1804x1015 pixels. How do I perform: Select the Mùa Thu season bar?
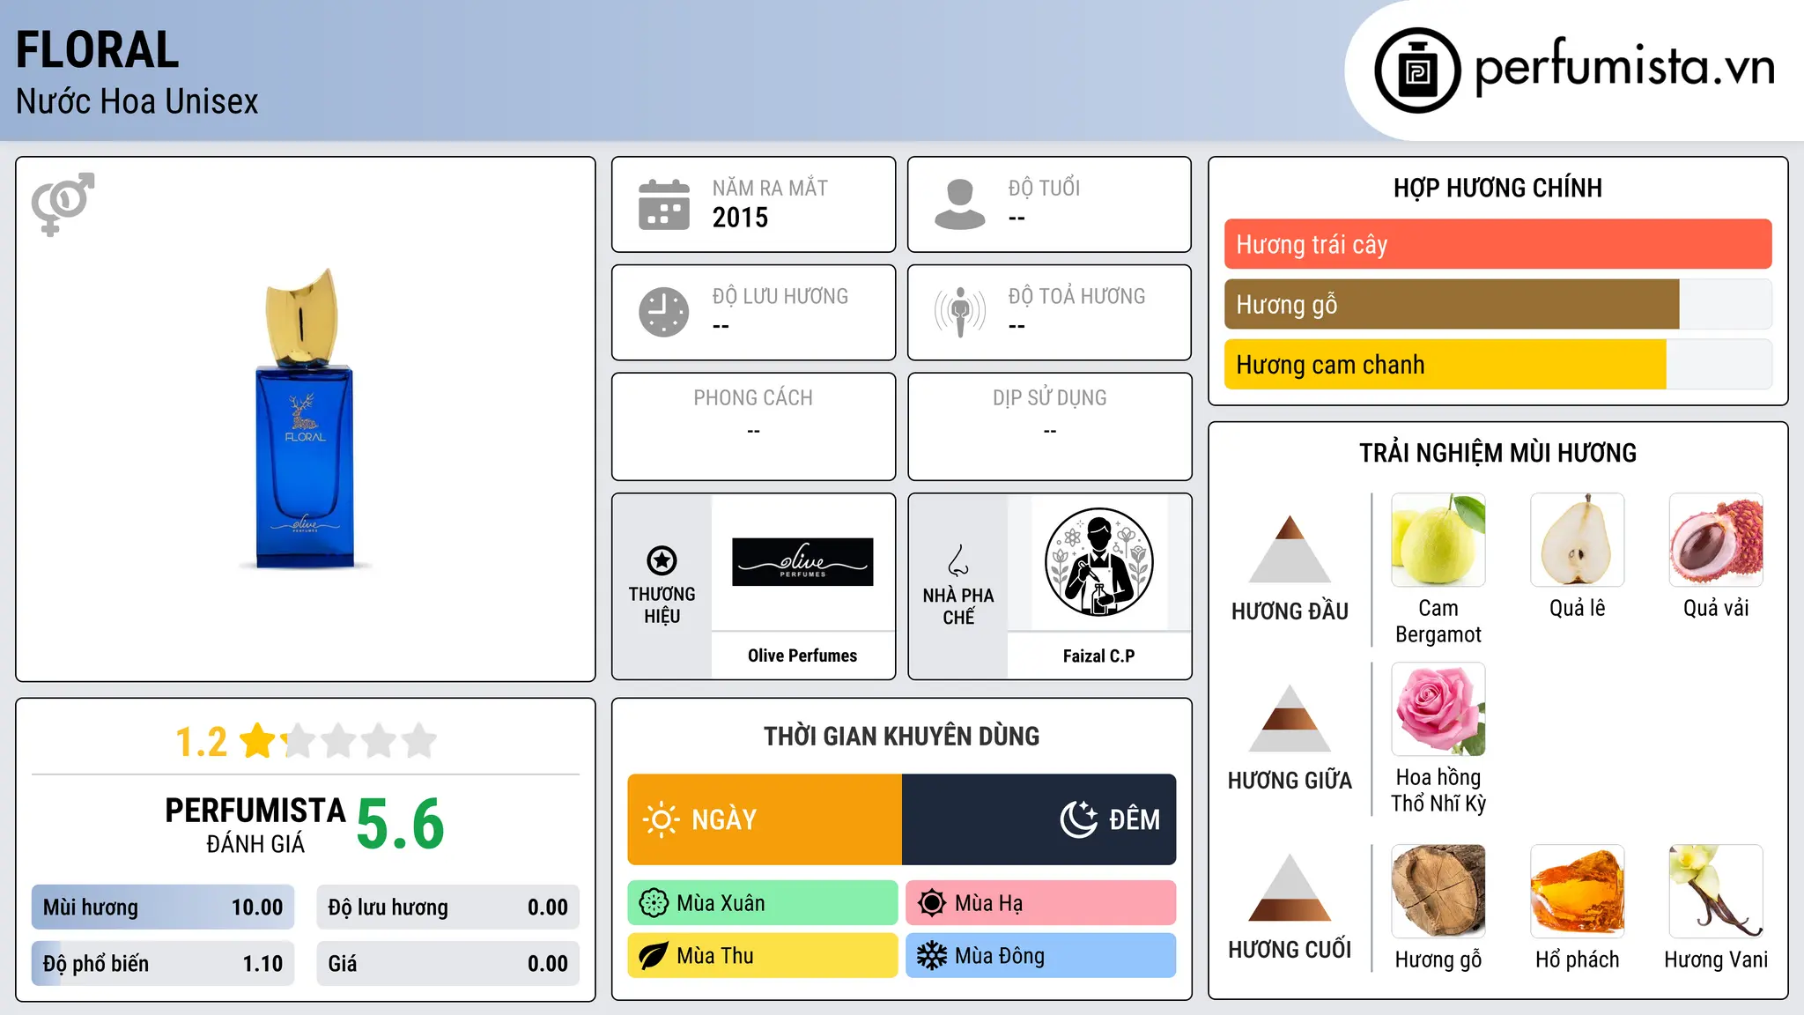tap(763, 956)
